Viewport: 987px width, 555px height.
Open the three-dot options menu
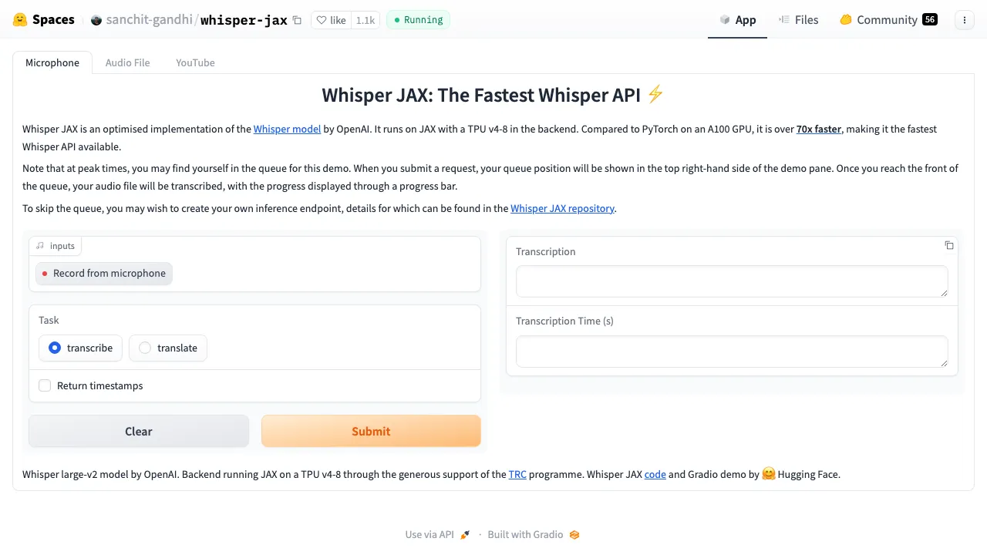(x=965, y=20)
